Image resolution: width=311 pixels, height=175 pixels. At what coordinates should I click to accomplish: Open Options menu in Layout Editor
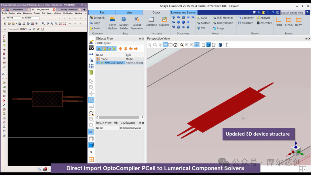point(58,13)
